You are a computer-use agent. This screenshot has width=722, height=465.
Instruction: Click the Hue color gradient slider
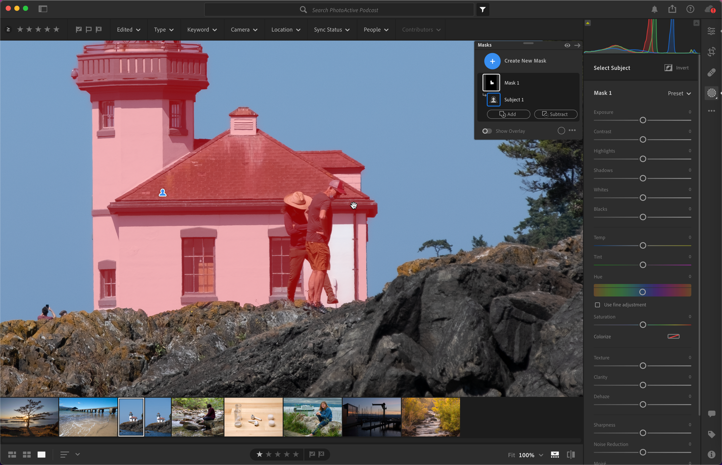[x=642, y=291]
